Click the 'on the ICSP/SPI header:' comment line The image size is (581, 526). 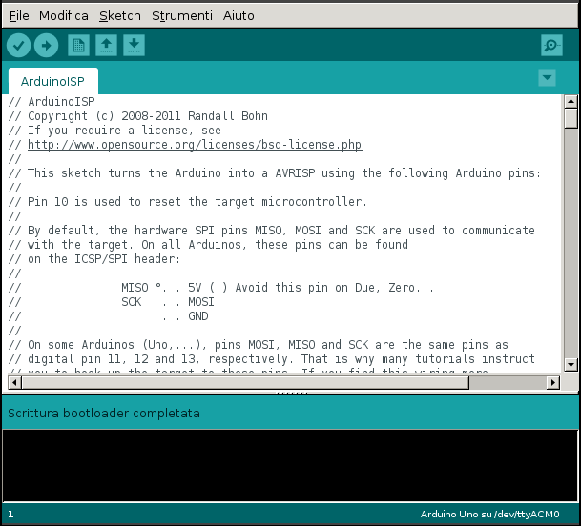point(94,259)
